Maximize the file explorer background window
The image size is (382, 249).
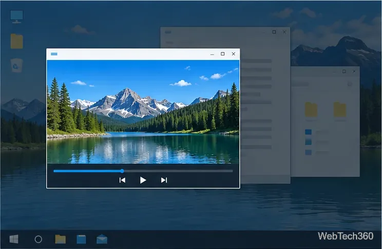[x=344, y=71]
